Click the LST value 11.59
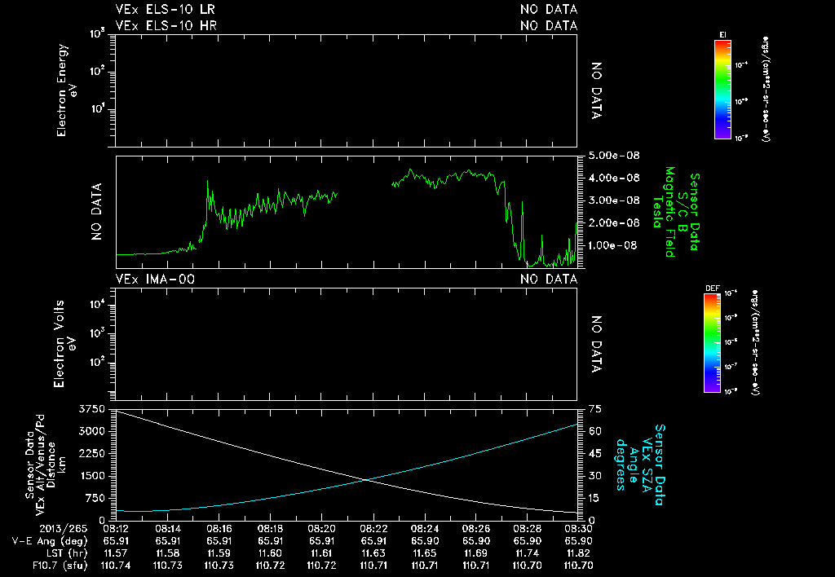Screen dimensions: 835x577 tap(219, 553)
